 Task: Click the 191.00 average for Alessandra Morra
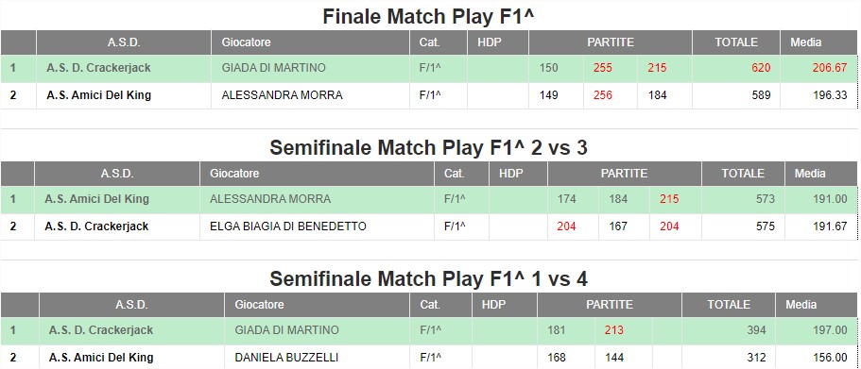830,199
